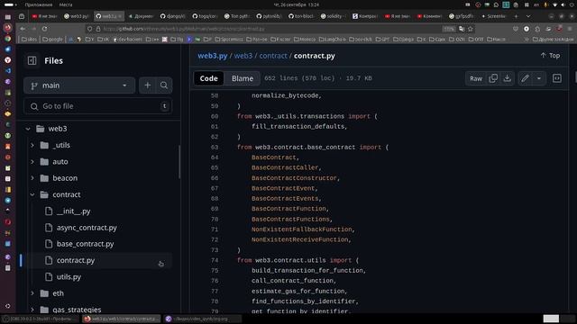This screenshot has height=324, width=577.
Task: Collapse the Files side panel icon
Action: (x=32, y=60)
